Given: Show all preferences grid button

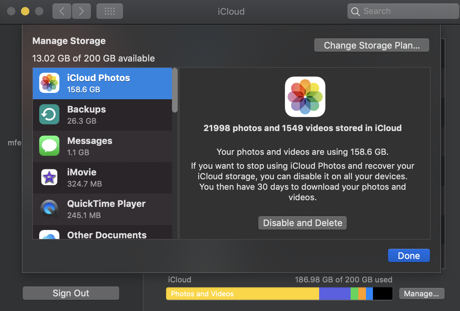Looking at the screenshot, I should pyautogui.click(x=110, y=11).
